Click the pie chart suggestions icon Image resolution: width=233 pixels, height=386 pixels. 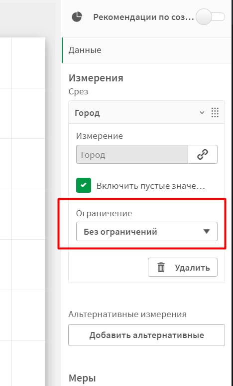pos(77,17)
